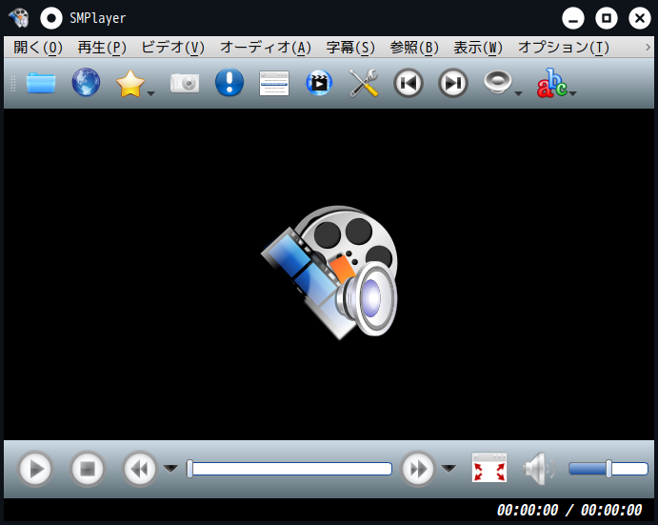Mute audio with the speaker button
Viewport: 658px width, 525px height.
(x=539, y=468)
